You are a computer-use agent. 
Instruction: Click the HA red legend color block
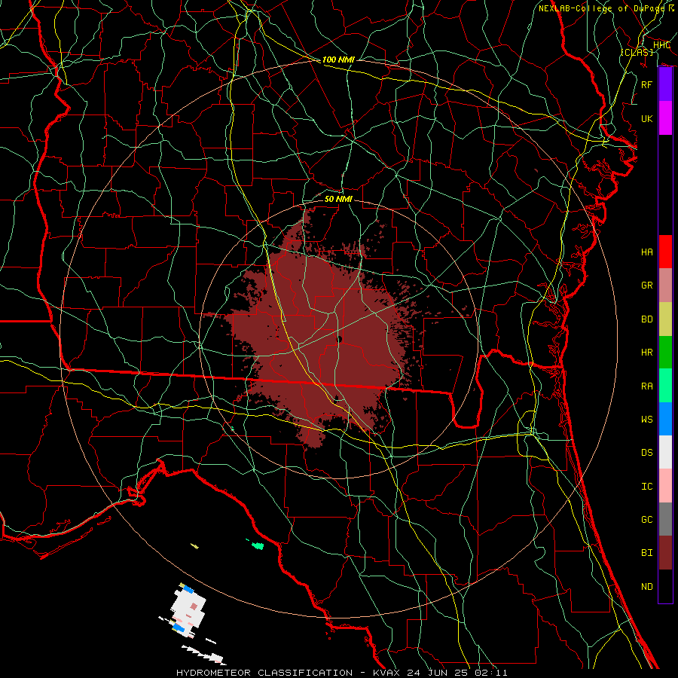tap(665, 252)
